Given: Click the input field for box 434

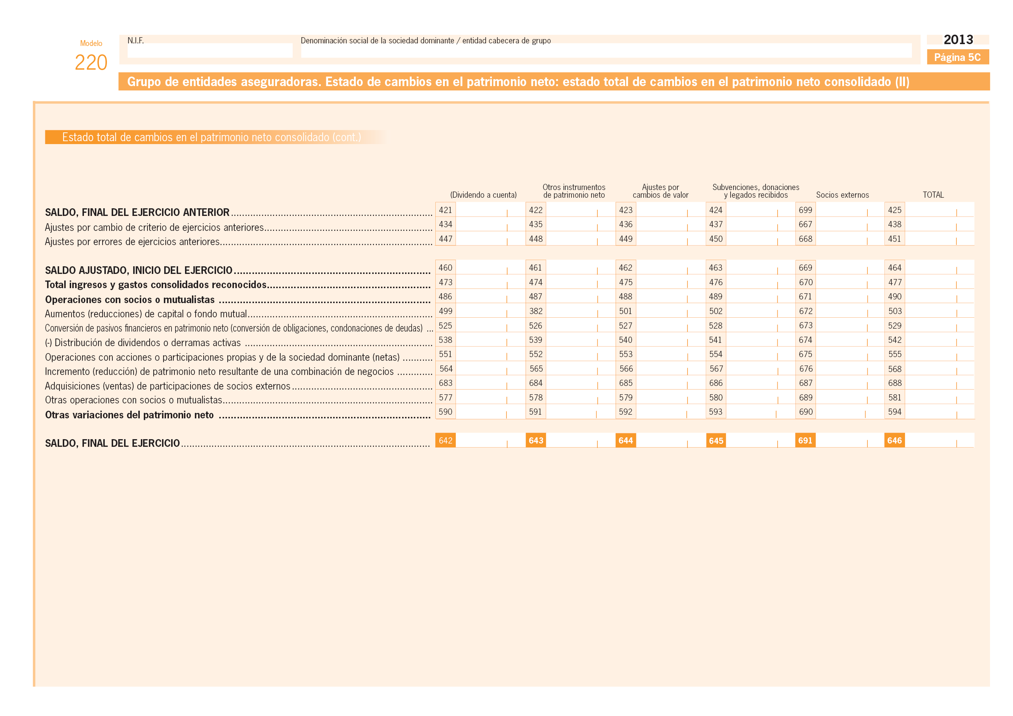Looking at the screenshot, I should [x=490, y=224].
